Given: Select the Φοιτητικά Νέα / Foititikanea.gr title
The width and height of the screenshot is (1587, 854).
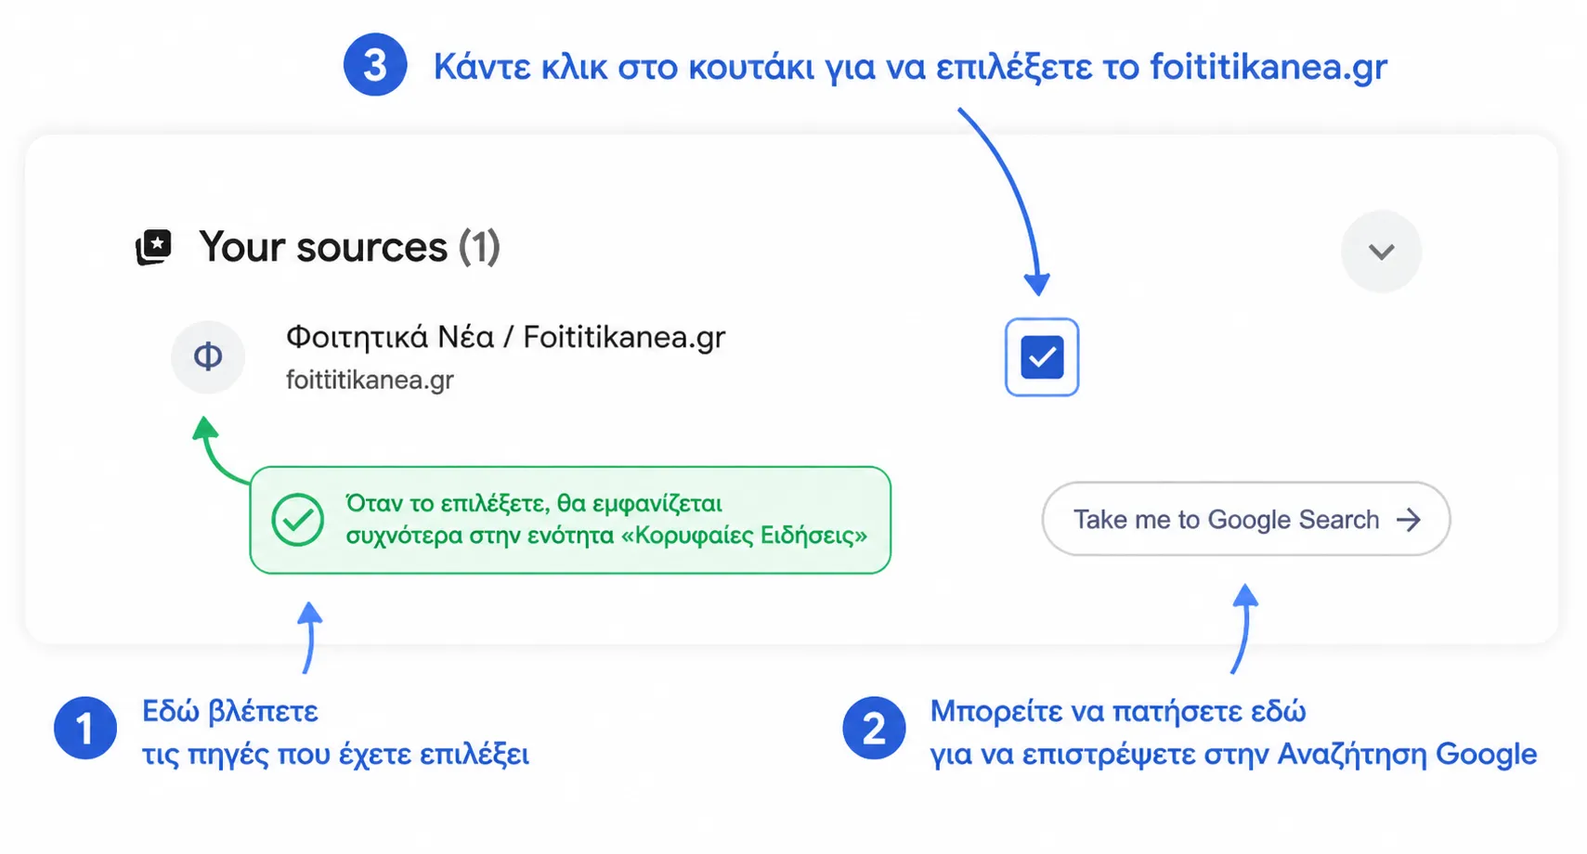Looking at the screenshot, I should pos(505,336).
